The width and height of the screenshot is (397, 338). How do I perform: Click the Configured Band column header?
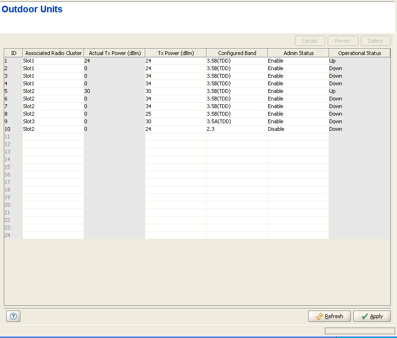(237, 53)
